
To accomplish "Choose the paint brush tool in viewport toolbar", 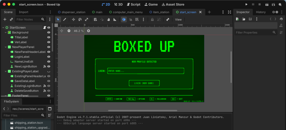I will click(65, 19).
